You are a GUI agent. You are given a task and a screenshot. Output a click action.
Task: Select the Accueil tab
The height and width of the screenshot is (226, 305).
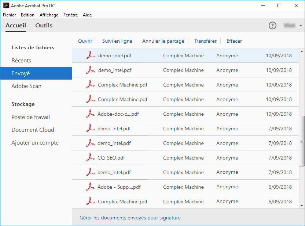click(x=15, y=26)
